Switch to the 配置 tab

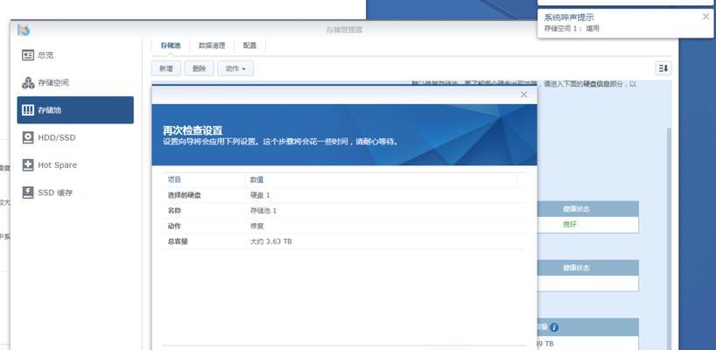249,45
